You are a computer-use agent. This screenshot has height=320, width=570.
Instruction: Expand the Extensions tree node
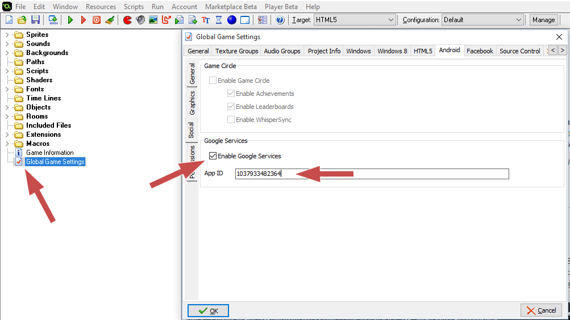7,134
